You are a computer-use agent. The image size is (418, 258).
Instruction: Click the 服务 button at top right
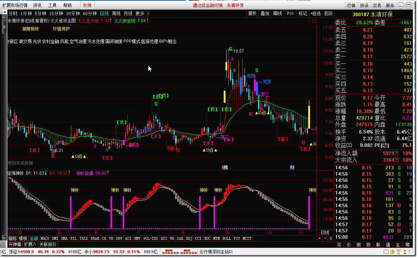point(390,5)
